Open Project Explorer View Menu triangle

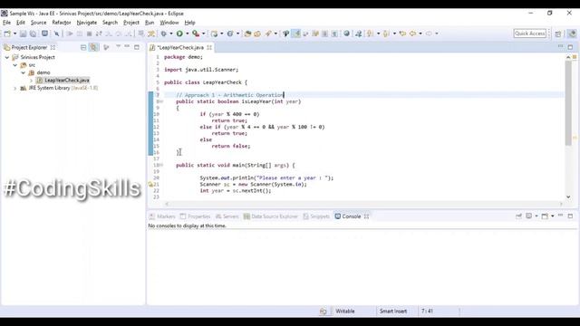119,46
